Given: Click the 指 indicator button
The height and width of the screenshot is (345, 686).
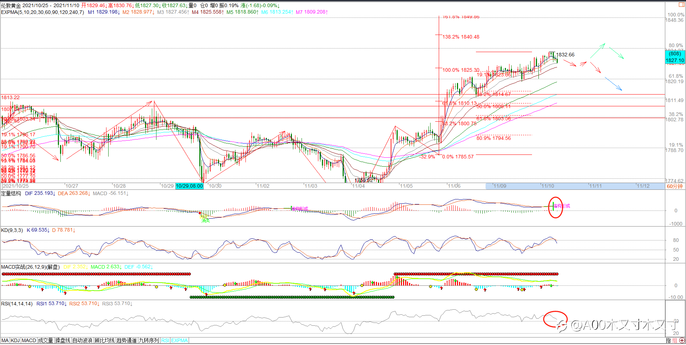Looking at the screenshot, I should point(668,341).
